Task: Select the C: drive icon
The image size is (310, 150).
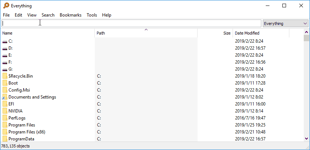Action: tap(5, 42)
